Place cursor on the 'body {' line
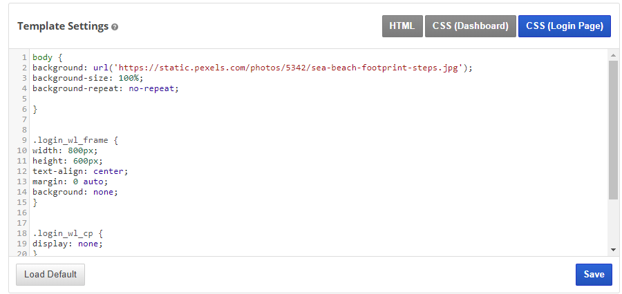This screenshot has width=622, height=294. [x=47, y=57]
